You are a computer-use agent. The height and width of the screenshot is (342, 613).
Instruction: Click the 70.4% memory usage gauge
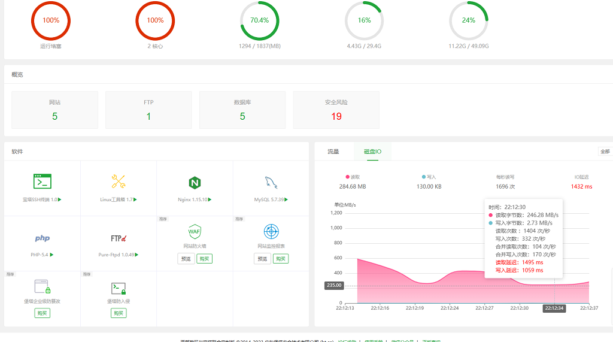259,20
